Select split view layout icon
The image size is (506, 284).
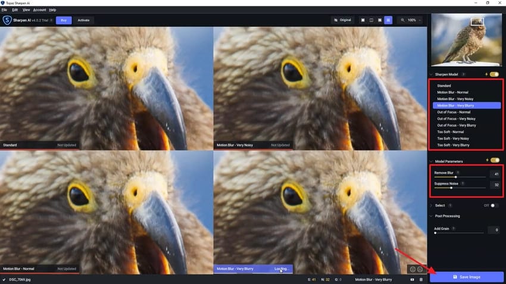tap(371, 20)
